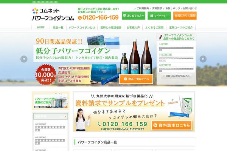227x151 pixels.
Task: Click the はじめての方へ button
Action: (134, 15)
